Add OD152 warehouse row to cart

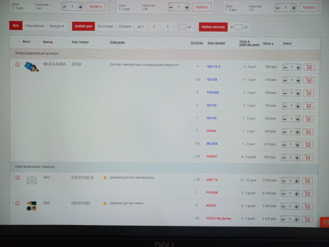coord(308,106)
